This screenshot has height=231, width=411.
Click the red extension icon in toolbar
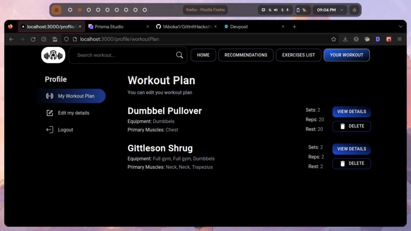389,39
